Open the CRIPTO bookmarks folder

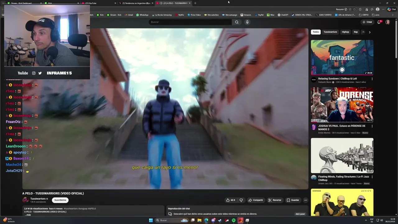coord(363,15)
